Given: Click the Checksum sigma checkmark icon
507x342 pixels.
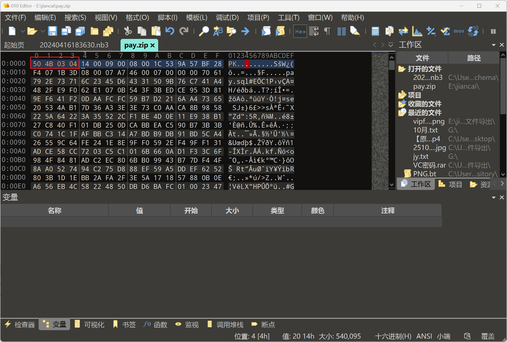Looking at the screenshot, I should tap(445, 31).
